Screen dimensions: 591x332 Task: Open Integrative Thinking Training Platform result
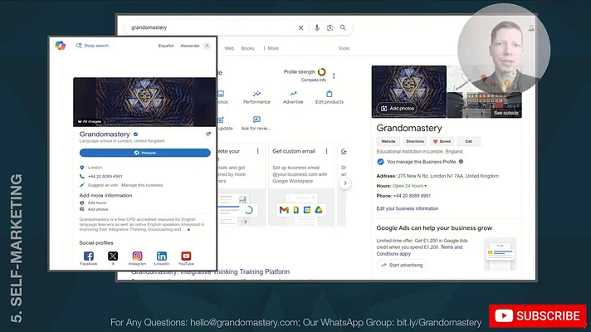pyautogui.click(x=210, y=271)
